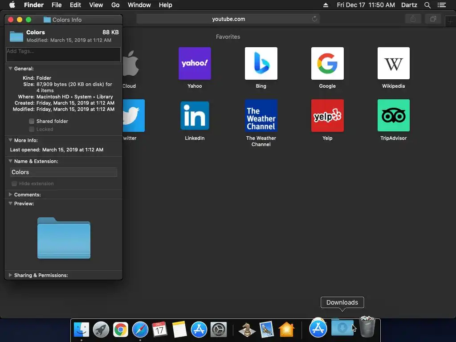Click the folder preview thumbnail
Viewport: 456px width, 342px height.
coord(64,238)
